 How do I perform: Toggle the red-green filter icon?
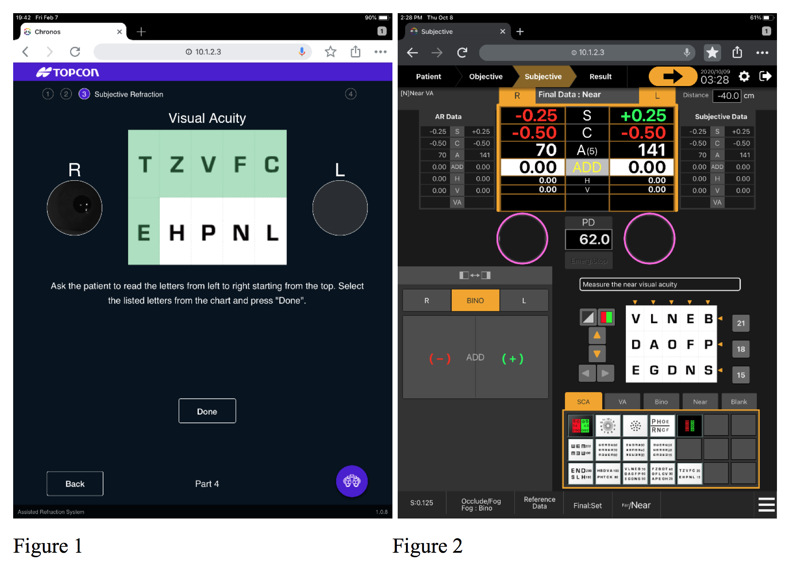pos(607,317)
